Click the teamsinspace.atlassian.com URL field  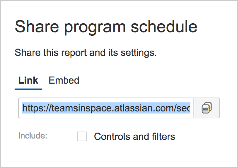click(x=106, y=108)
